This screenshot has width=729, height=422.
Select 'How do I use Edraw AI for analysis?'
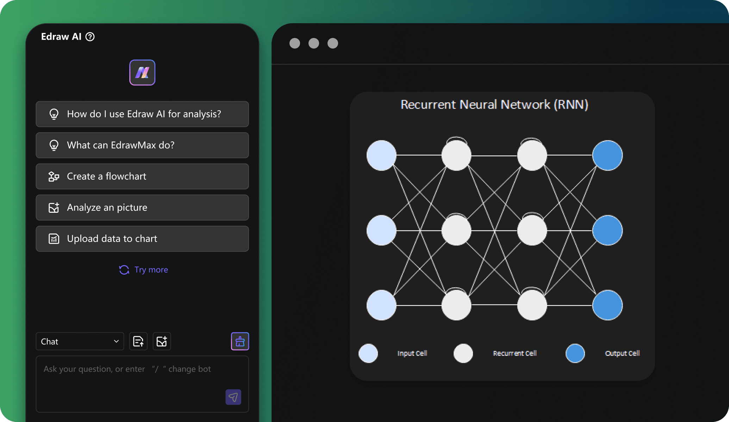point(142,114)
